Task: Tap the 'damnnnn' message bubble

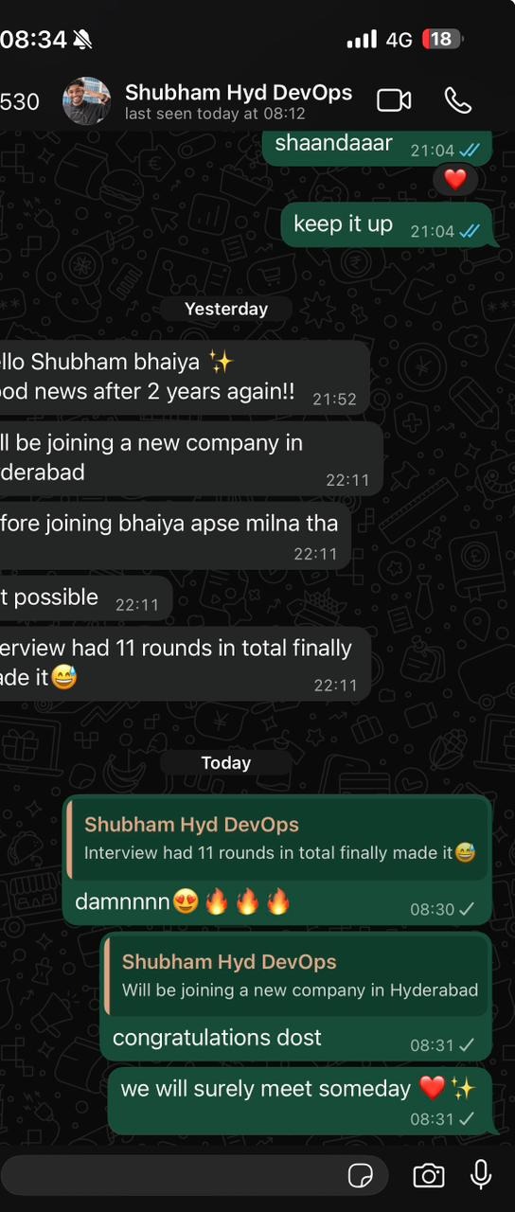Action: pyautogui.click(x=277, y=861)
